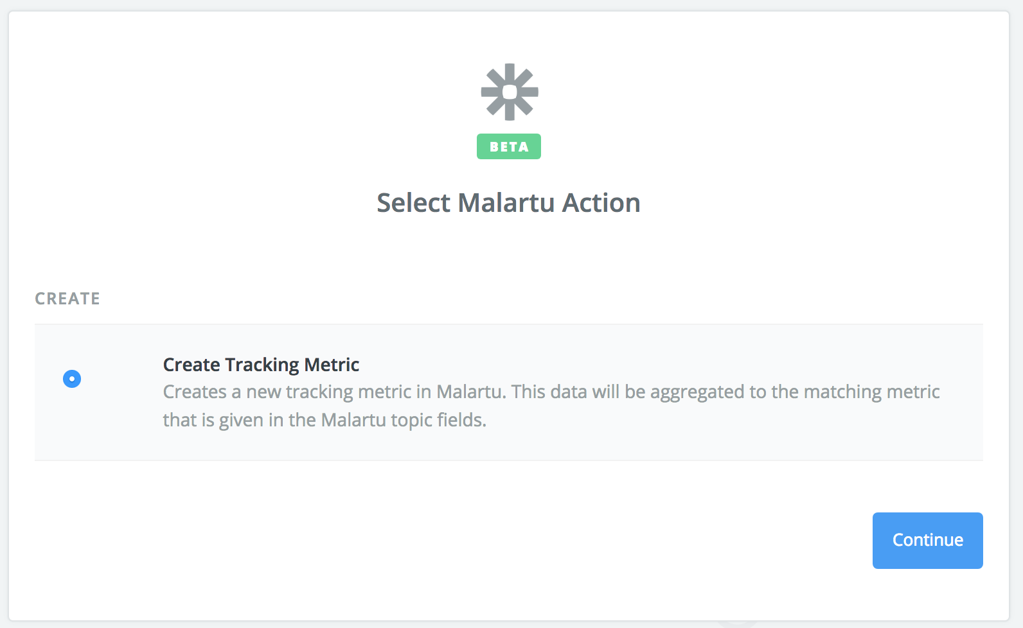Click the center of the asterisk icon
The image size is (1023, 628).
pos(510,92)
